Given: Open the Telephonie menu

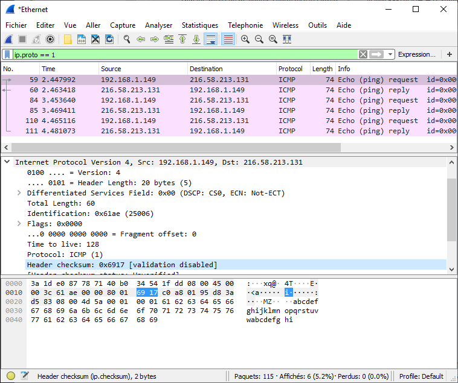Looking at the screenshot, I should pyautogui.click(x=245, y=25).
